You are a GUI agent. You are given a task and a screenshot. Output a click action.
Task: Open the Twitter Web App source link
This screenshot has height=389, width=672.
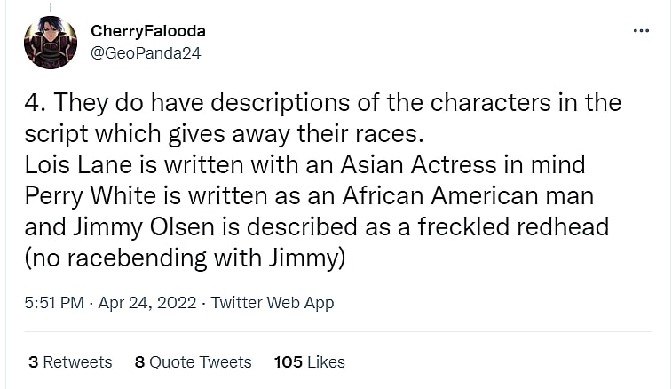click(273, 303)
